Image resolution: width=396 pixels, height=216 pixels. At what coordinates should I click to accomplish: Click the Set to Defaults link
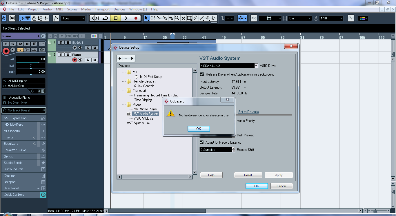coord(248,112)
